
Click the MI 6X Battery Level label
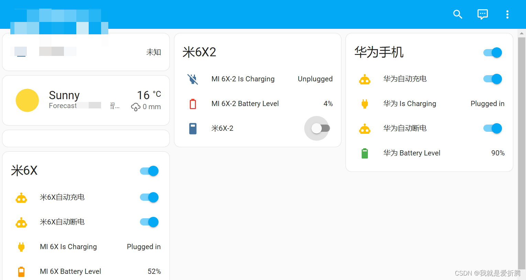pyautogui.click(x=70, y=271)
